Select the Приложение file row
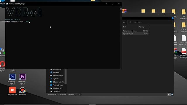The height and width of the screenshot is (105, 187). pyautogui.click(x=135, y=34)
